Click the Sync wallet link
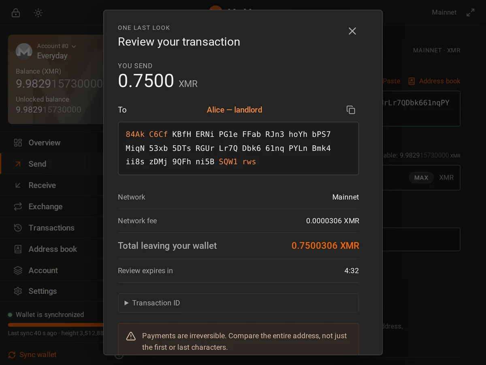The image size is (486, 365). pos(32,354)
